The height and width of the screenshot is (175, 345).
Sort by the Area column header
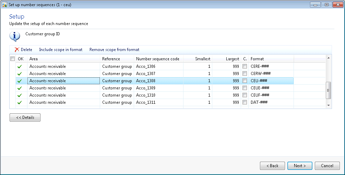click(x=63, y=59)
